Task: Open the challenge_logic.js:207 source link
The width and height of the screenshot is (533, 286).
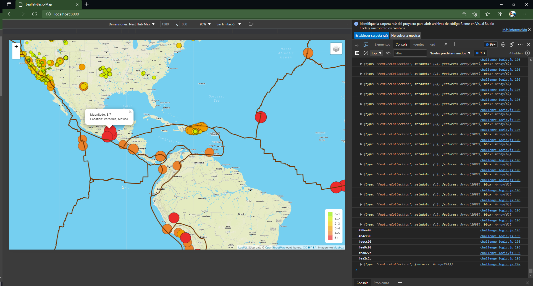Action: pos(500,264)
